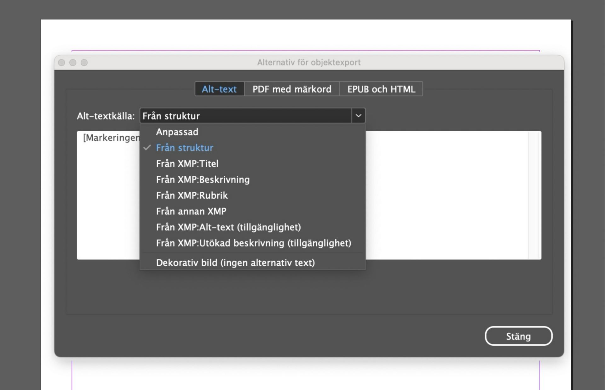This screenshot has height=390, width=605.
Task: Select Anpassad from the list
Action: [x=177, y=132]
